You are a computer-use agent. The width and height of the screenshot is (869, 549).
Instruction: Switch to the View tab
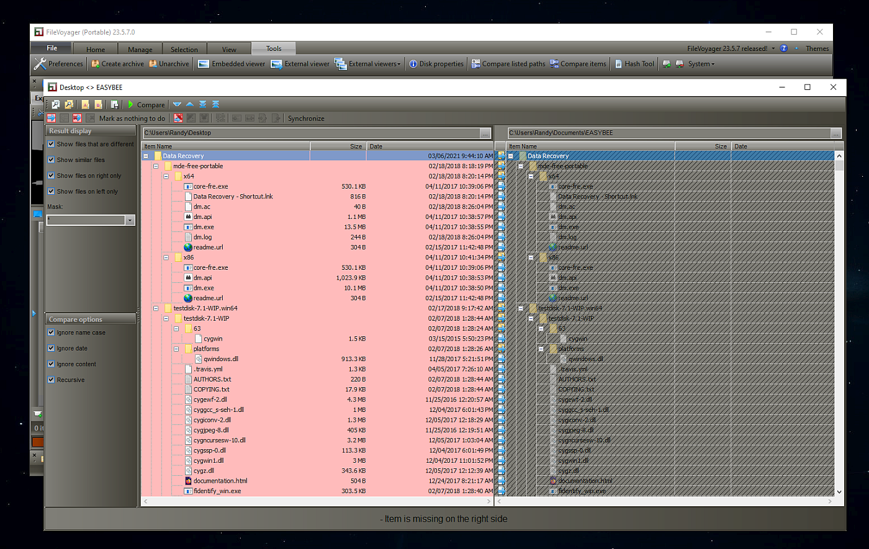click(229, 49)
